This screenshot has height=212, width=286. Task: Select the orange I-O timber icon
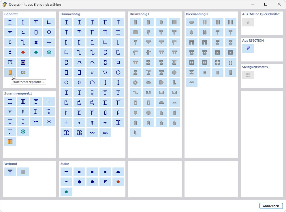(x=23, y=72)
